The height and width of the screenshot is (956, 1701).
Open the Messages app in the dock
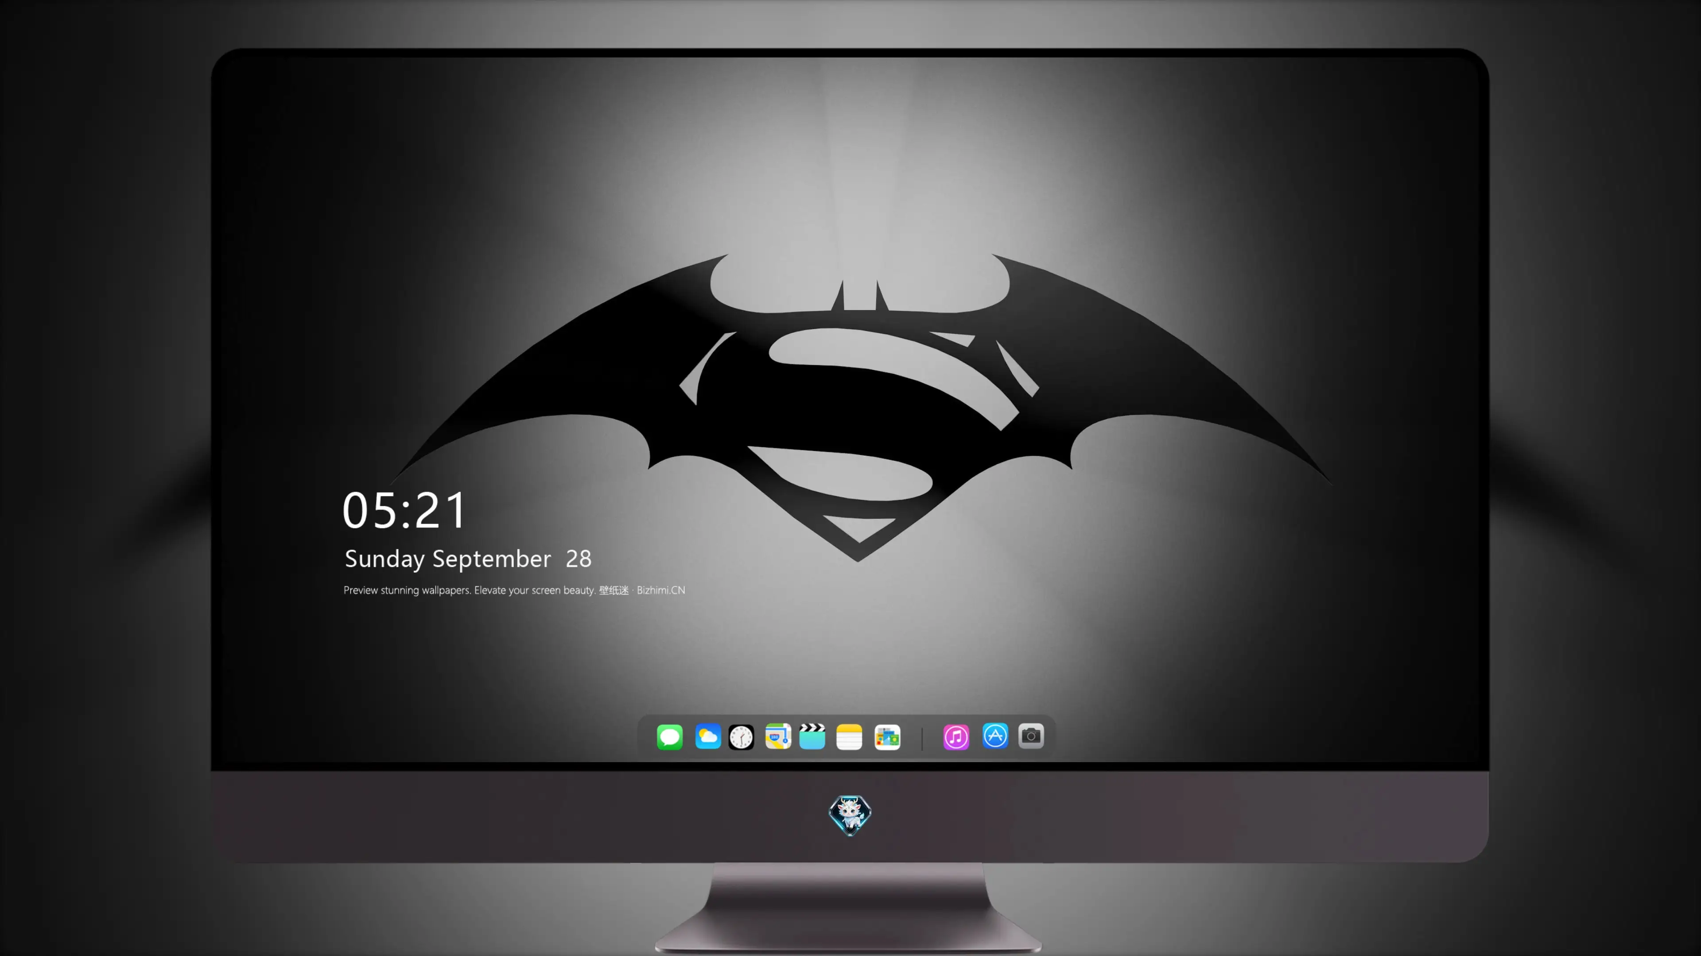(x=670, y=737)
